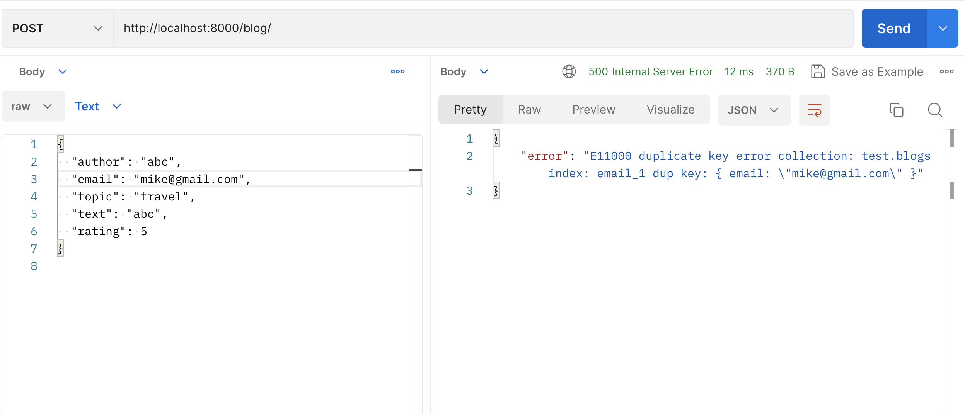Click the Save as Example link
This screenshot has height=414, width=965.
[877, 71]
